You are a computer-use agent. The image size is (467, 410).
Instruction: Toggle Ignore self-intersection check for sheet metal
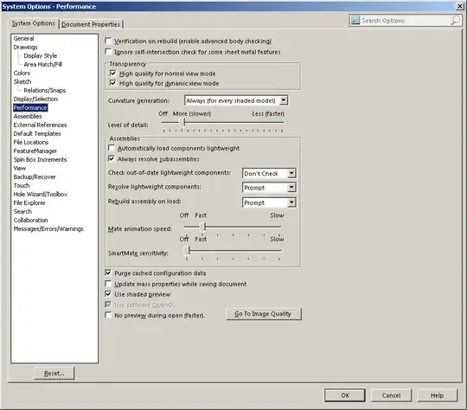click(x=108, y=52)
